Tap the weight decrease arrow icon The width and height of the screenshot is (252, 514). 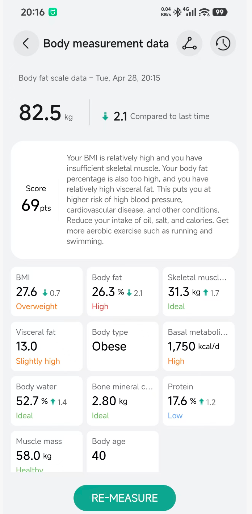[105, 116]
